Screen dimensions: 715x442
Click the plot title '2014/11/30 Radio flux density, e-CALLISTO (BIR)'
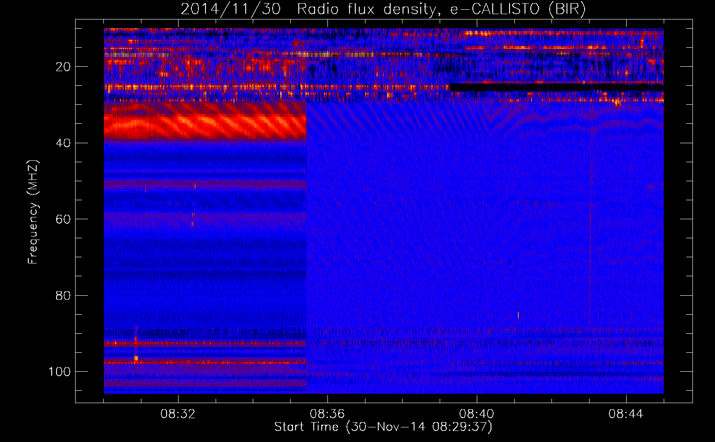coord(383,9)
